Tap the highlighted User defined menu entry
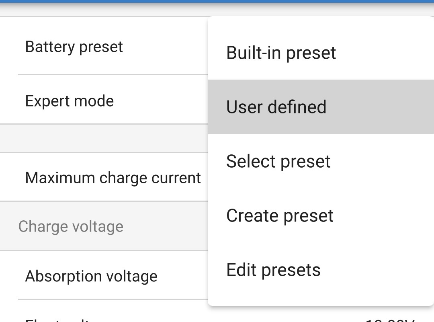This screenshot has height=322, width=434. pyautogui.click(x=276, y=106)
